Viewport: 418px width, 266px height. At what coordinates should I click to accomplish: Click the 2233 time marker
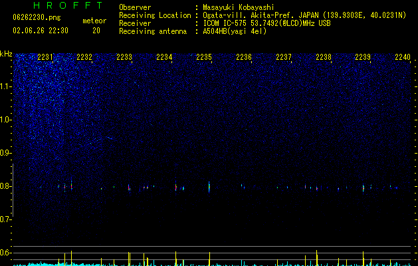coord(124,57)
